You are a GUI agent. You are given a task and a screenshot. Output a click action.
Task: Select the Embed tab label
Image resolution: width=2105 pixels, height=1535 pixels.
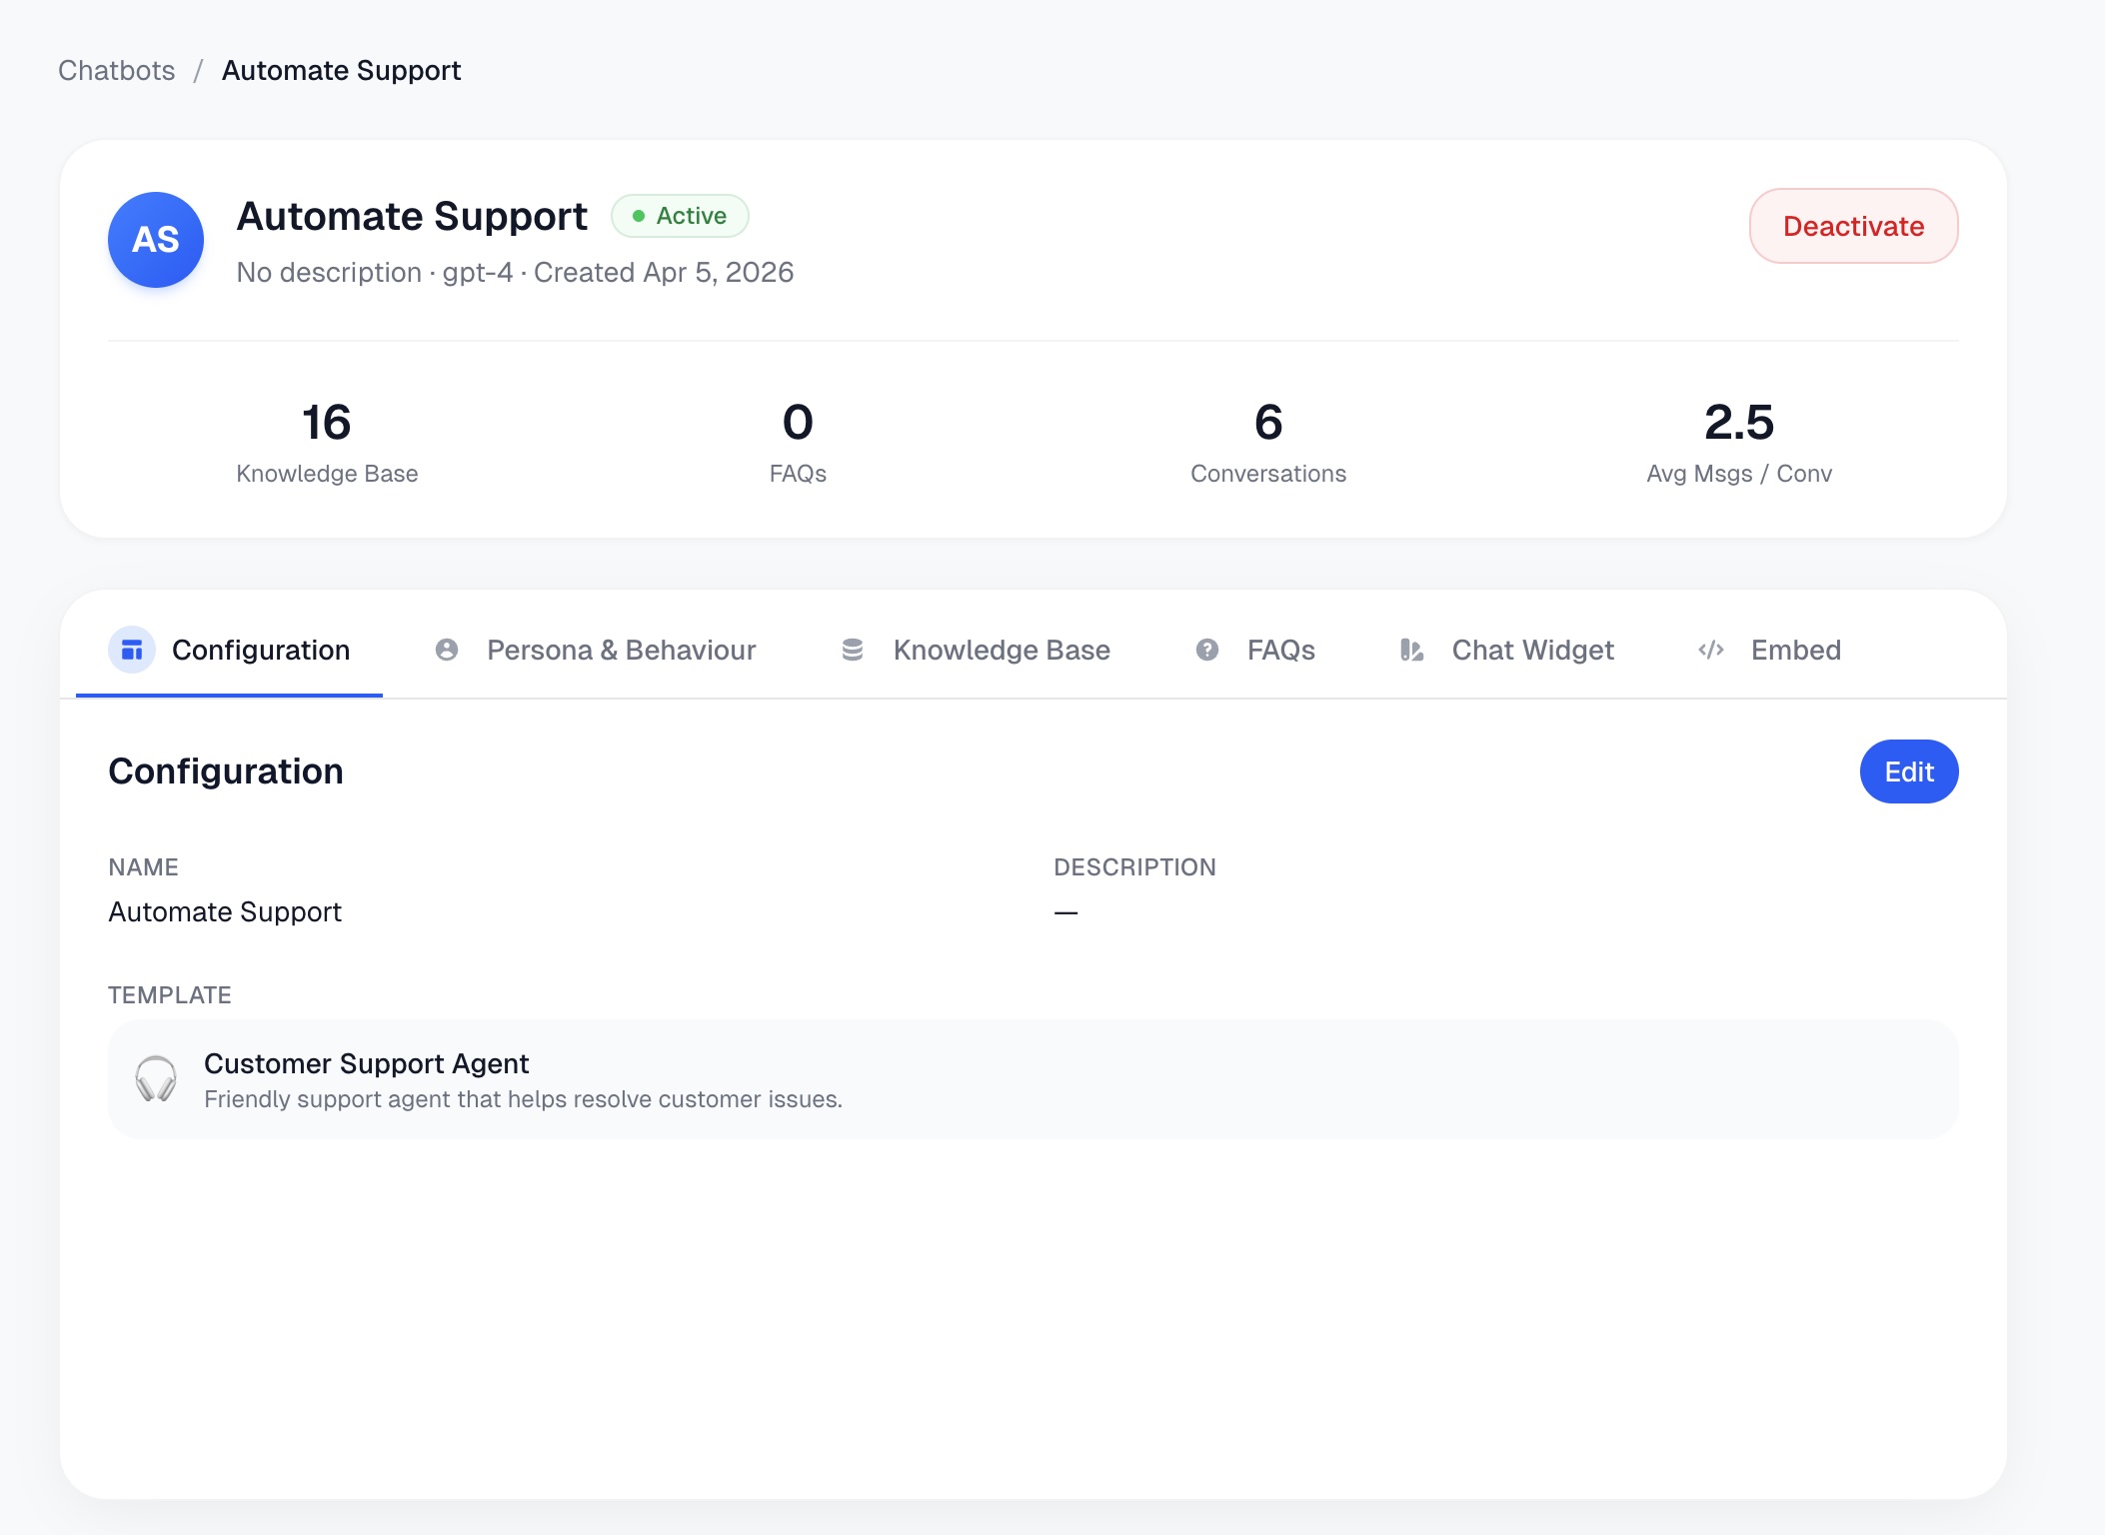click(1795, 651)
